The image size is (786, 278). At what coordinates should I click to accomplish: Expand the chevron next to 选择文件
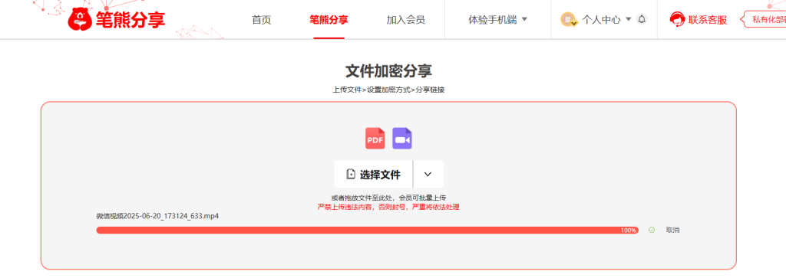(428, 174)
